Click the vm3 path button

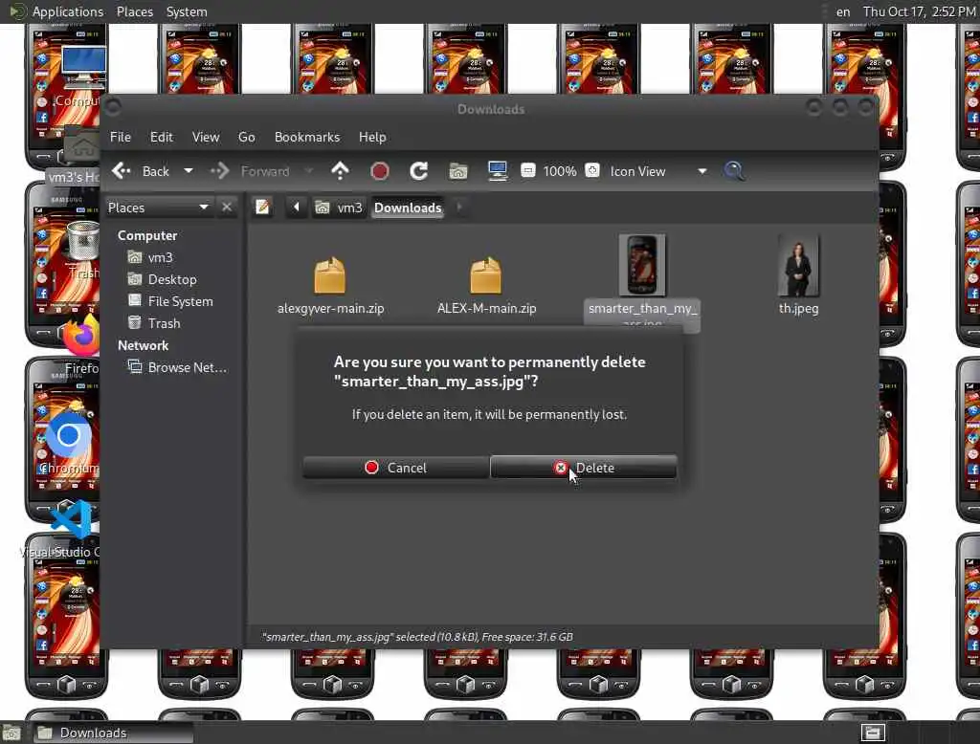pos(339,208)
